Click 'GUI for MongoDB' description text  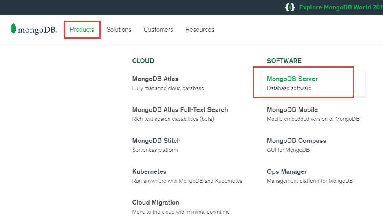[288, 150]
